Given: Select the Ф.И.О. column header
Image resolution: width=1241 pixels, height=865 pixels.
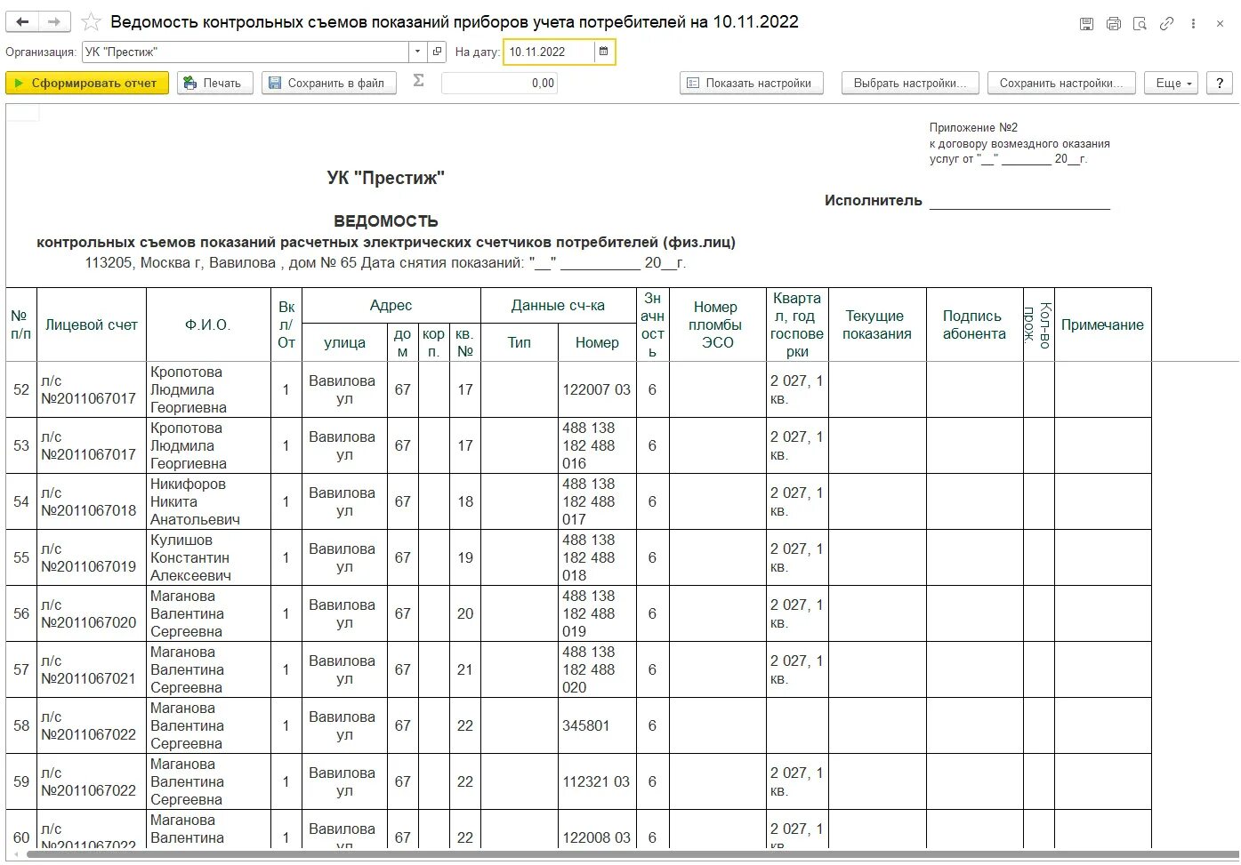Looking at the screenshot, I should coord(208,324).
